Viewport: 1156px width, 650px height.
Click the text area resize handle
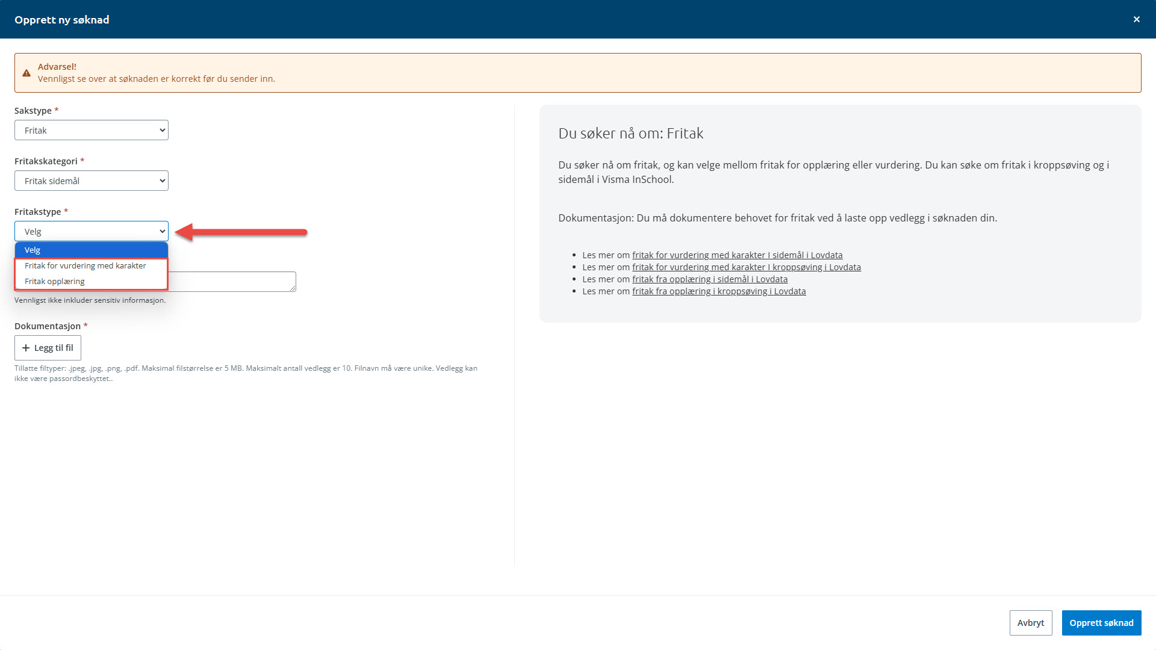(x=293, y=288)
